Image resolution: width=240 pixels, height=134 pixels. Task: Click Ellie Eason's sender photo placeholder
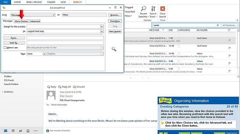point(51,96)
